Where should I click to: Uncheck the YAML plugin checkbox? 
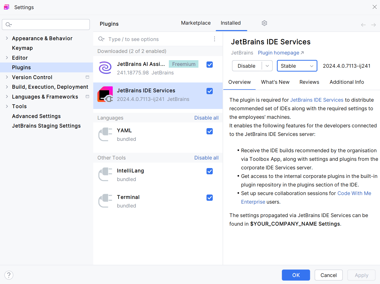(x=210, y=131)
